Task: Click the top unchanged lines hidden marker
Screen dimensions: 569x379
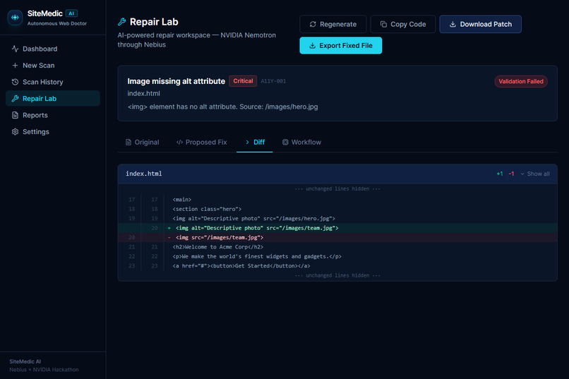Action: [337, 189]
